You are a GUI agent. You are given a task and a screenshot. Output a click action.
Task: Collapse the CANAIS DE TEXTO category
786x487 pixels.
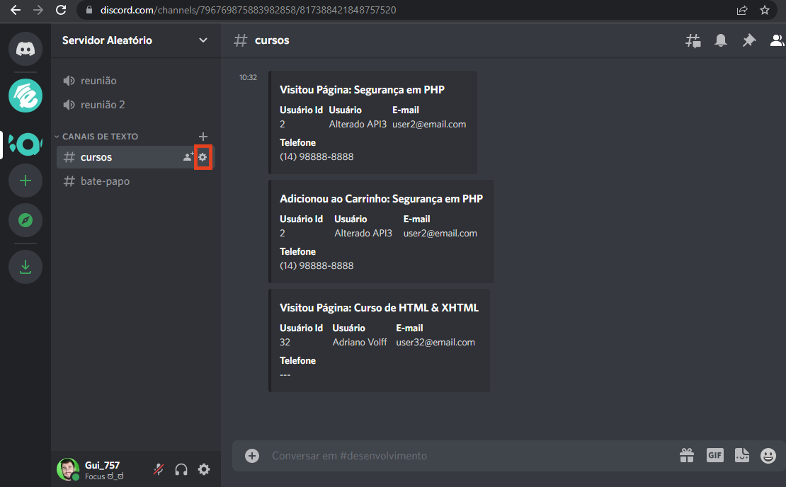point(96,137)
